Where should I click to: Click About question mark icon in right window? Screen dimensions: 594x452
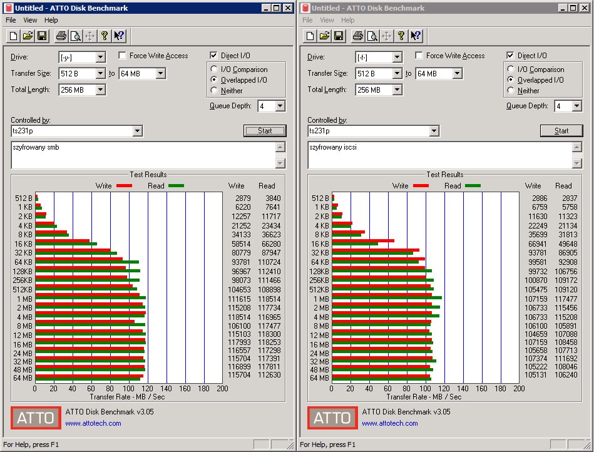pyautogui.click(x=401, y=36)
